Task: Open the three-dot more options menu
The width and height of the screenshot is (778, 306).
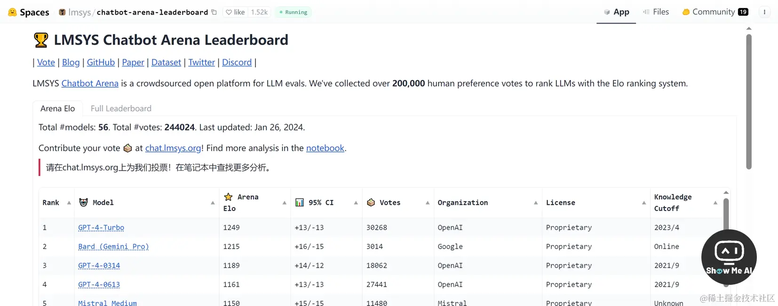Action: pyautogui.click(x=764, y=12)
